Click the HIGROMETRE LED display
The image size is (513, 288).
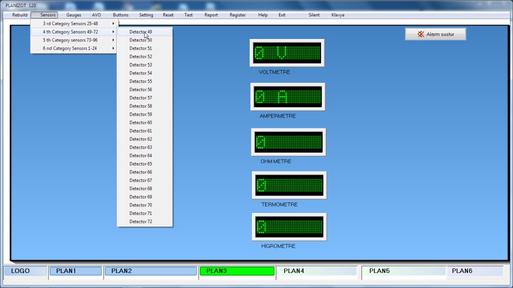289,226
